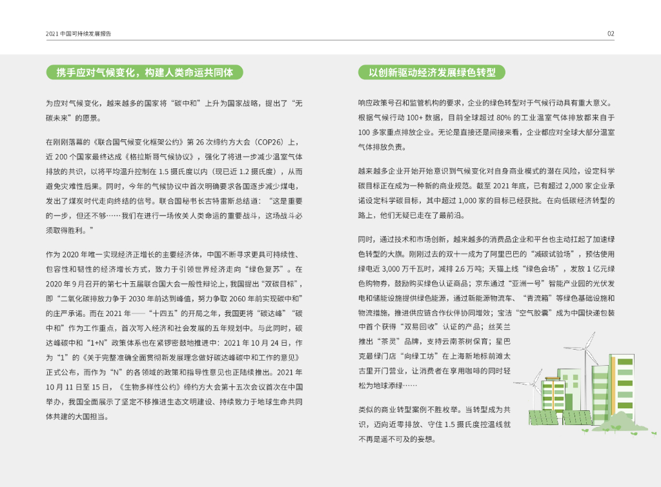Viewport: 661px width, 487px height.
Task: Click the line starting 识，迈向近零排放
Action: pyautogui.click(x=434, y=424)
